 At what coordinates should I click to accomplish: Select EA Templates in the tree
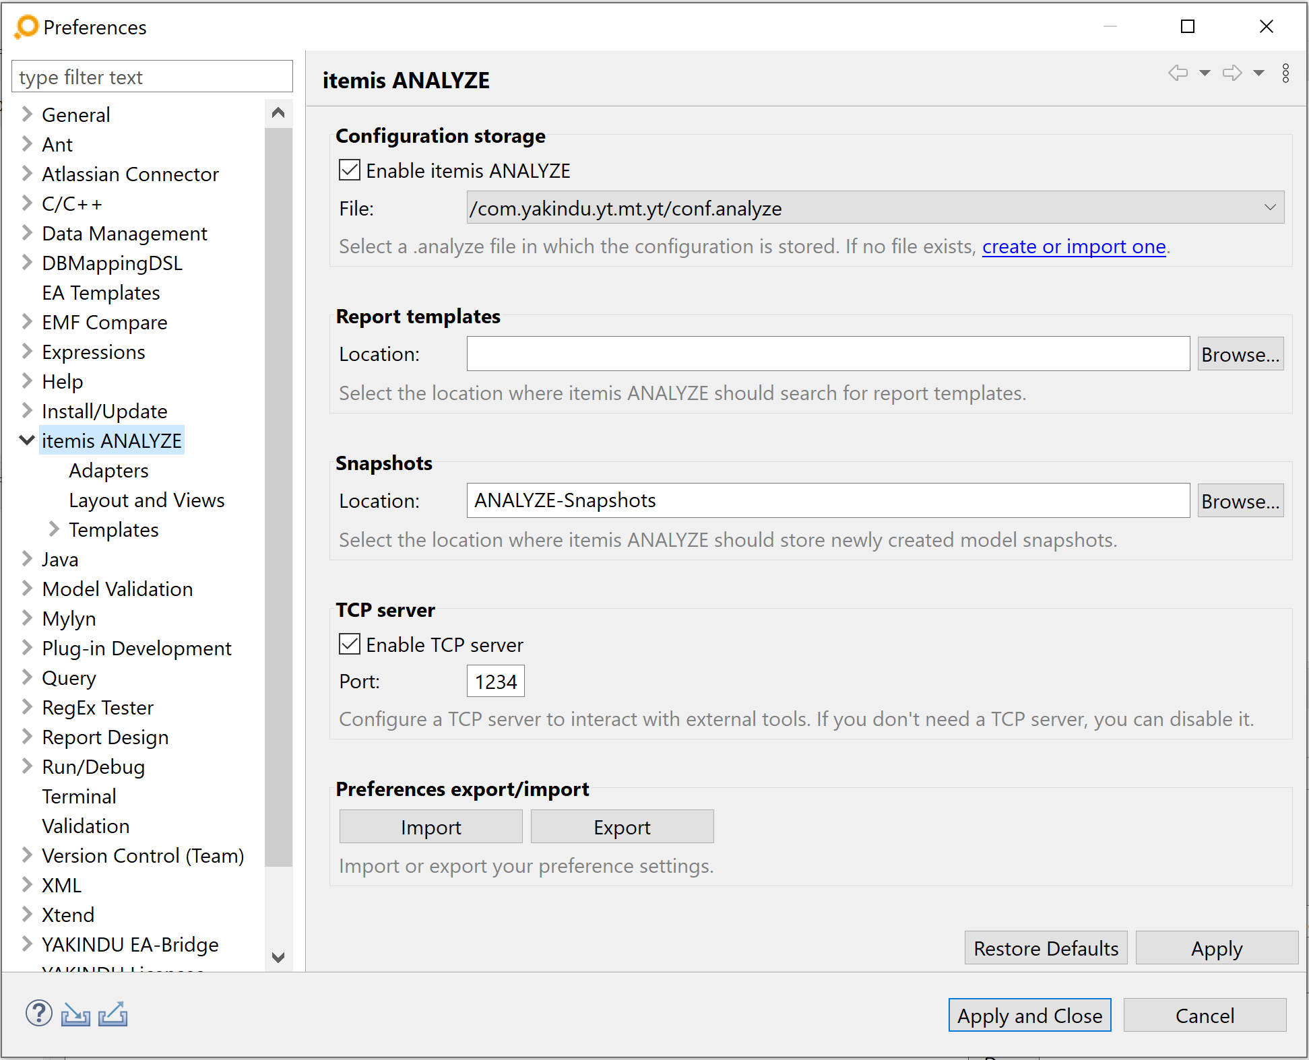[x=101, y=292]
